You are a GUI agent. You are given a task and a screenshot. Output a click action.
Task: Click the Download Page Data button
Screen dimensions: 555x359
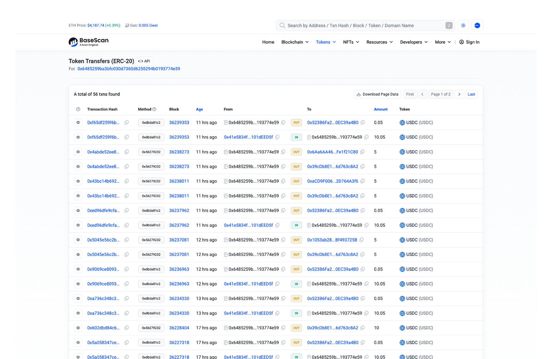click(377, 94)
